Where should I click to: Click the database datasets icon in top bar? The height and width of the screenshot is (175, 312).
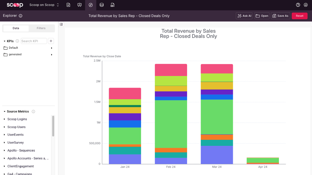101,5
